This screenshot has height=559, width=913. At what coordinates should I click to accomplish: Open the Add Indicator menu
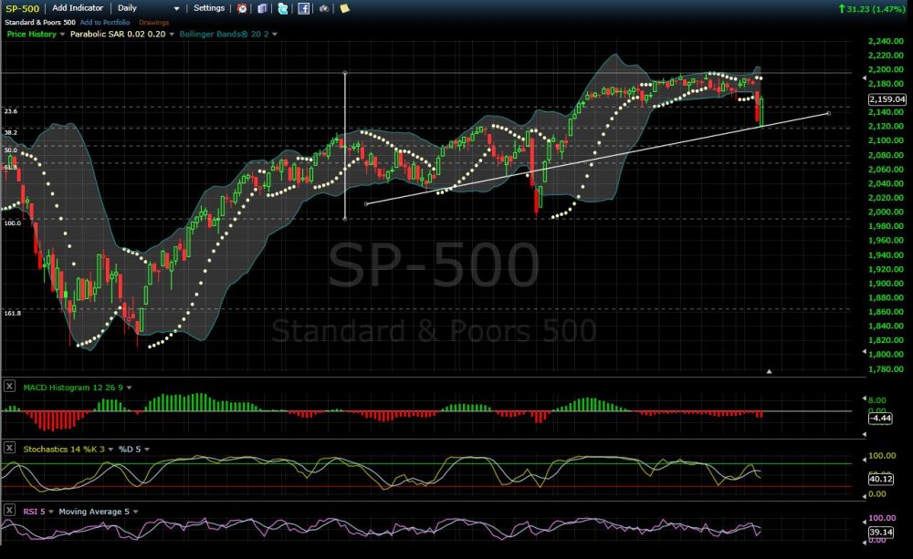78,7
